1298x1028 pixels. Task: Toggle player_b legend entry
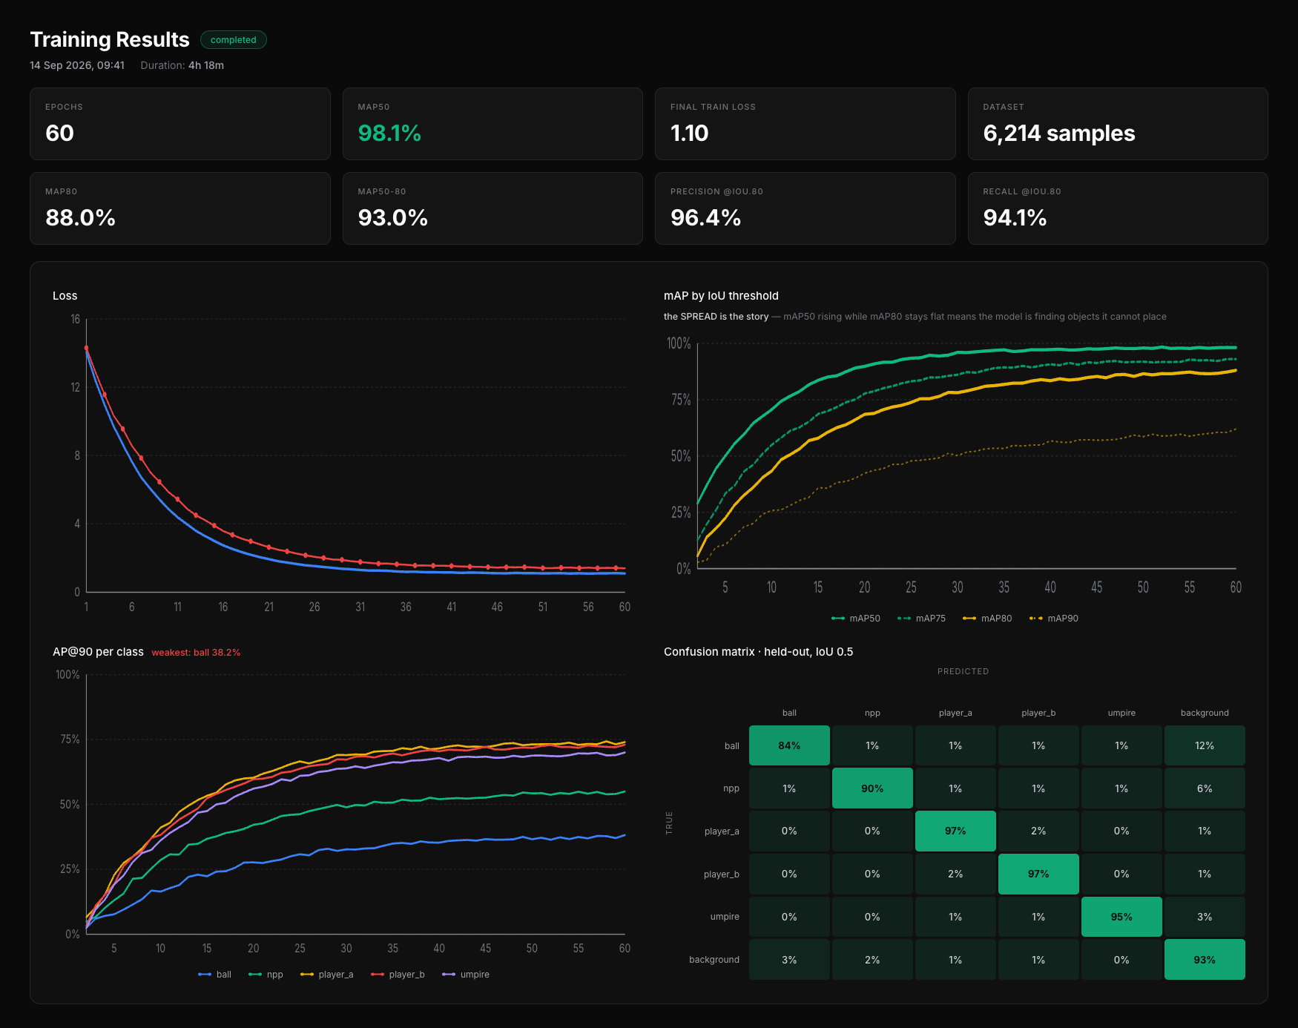[398, 975]
